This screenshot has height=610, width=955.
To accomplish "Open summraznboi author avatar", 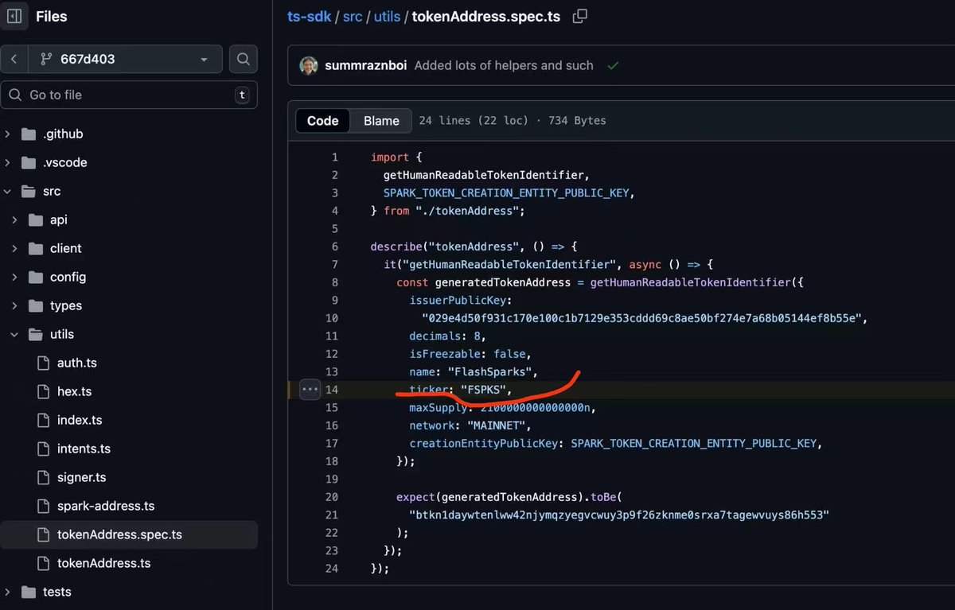I will click(x=309, y=66).
